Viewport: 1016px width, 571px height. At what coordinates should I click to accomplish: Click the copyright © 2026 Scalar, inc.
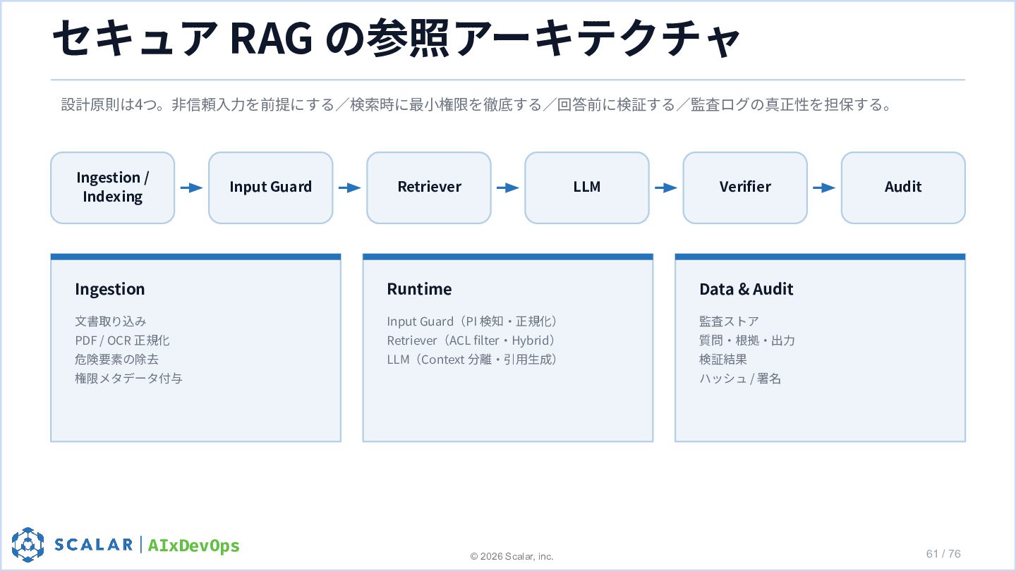tap(512, 557)
